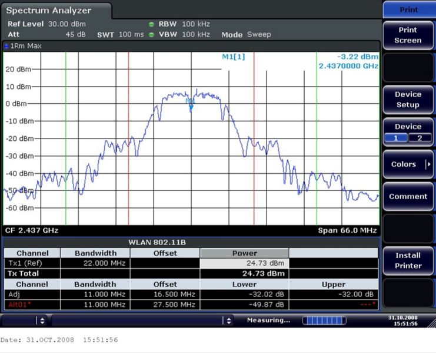
Task: Click Att 45 dB value
Action: [76, 35]
